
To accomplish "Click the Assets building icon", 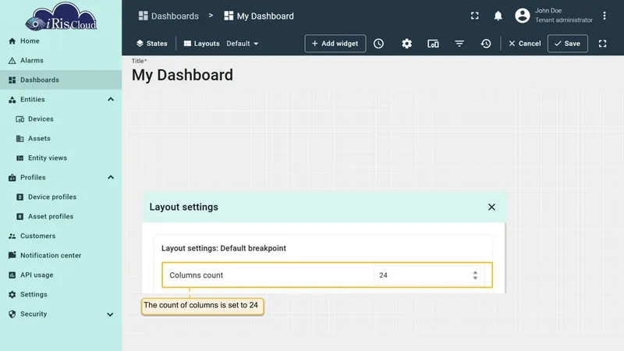I will coord(20,139).
